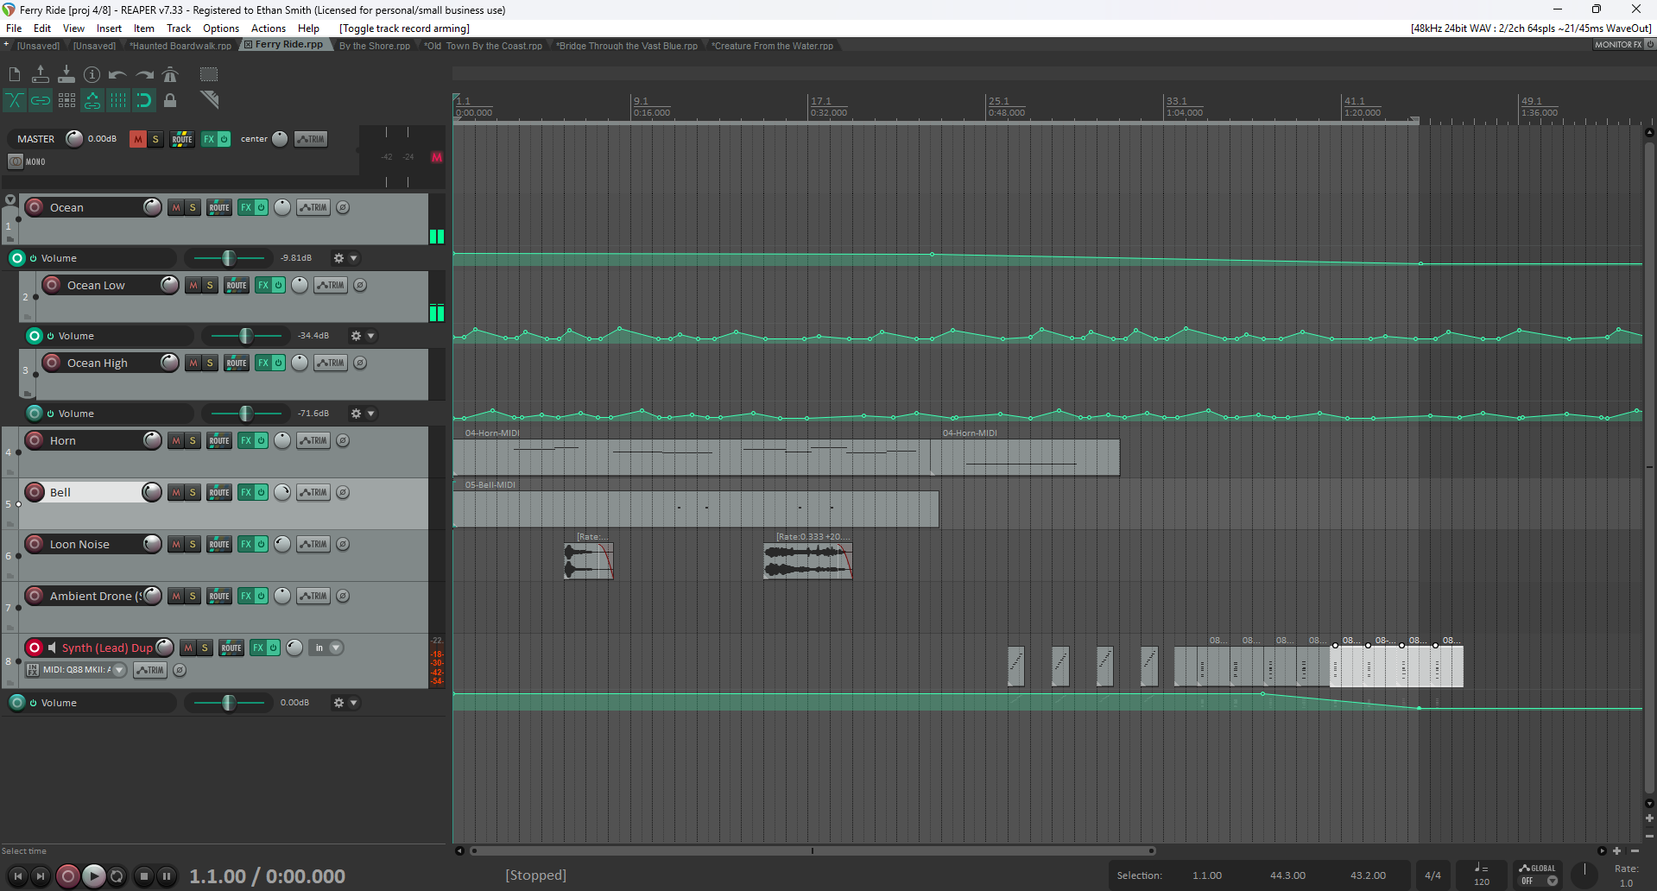Open Synth track Volume envelope settings dropdown
This screenshot has width=1657, height=891.
353,703
